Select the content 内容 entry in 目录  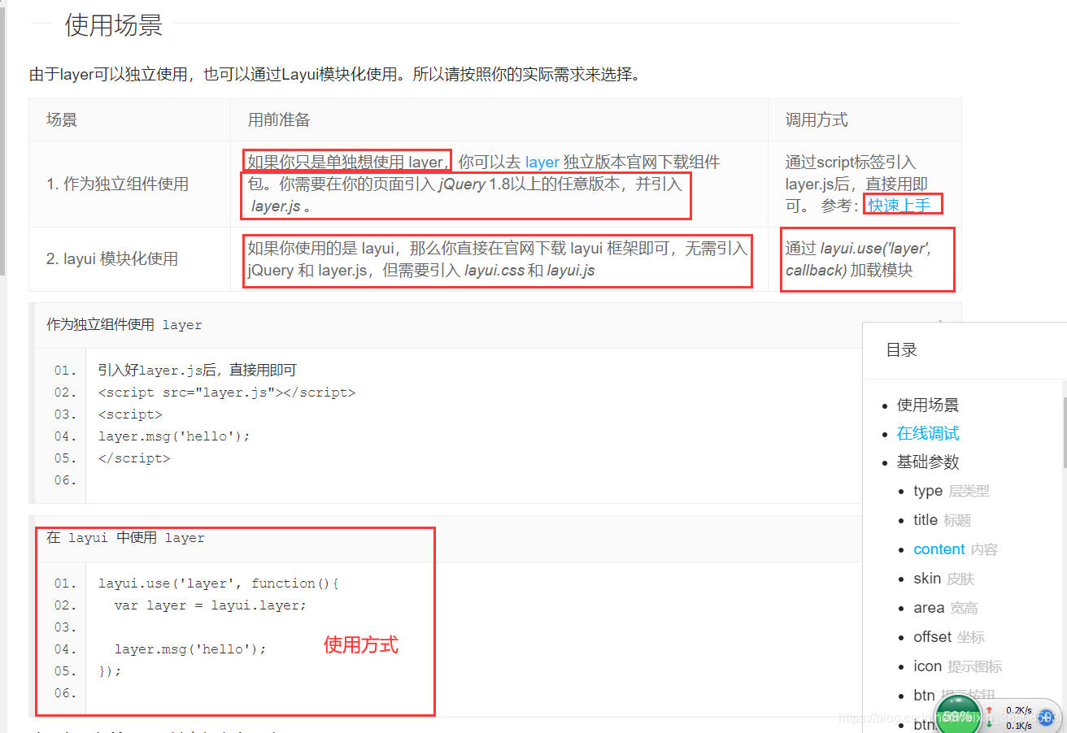[956, 549]
